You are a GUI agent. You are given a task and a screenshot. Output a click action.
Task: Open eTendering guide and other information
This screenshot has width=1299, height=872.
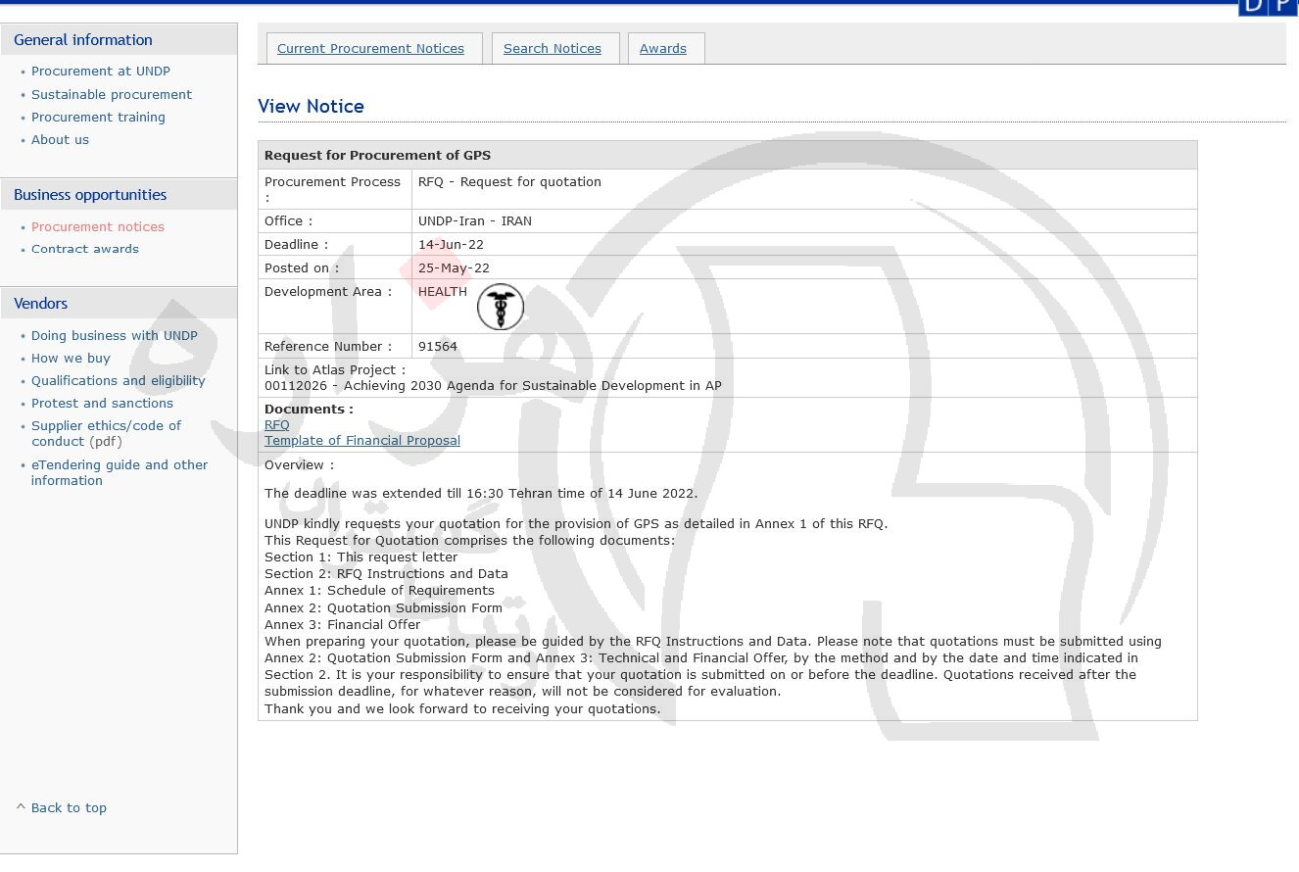point(120,472)
